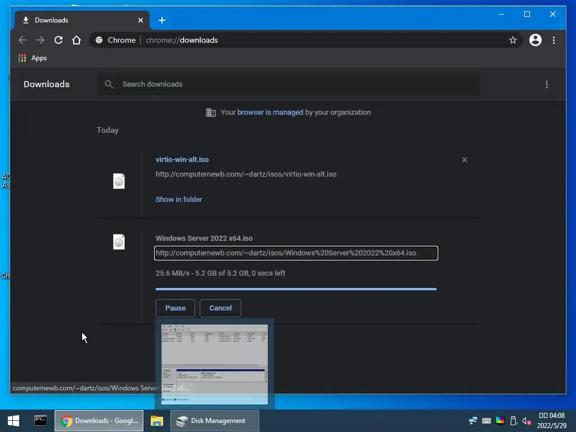Close the Downloads tab
This screenshot has width=576, height=432.
[x=140, y=20]
